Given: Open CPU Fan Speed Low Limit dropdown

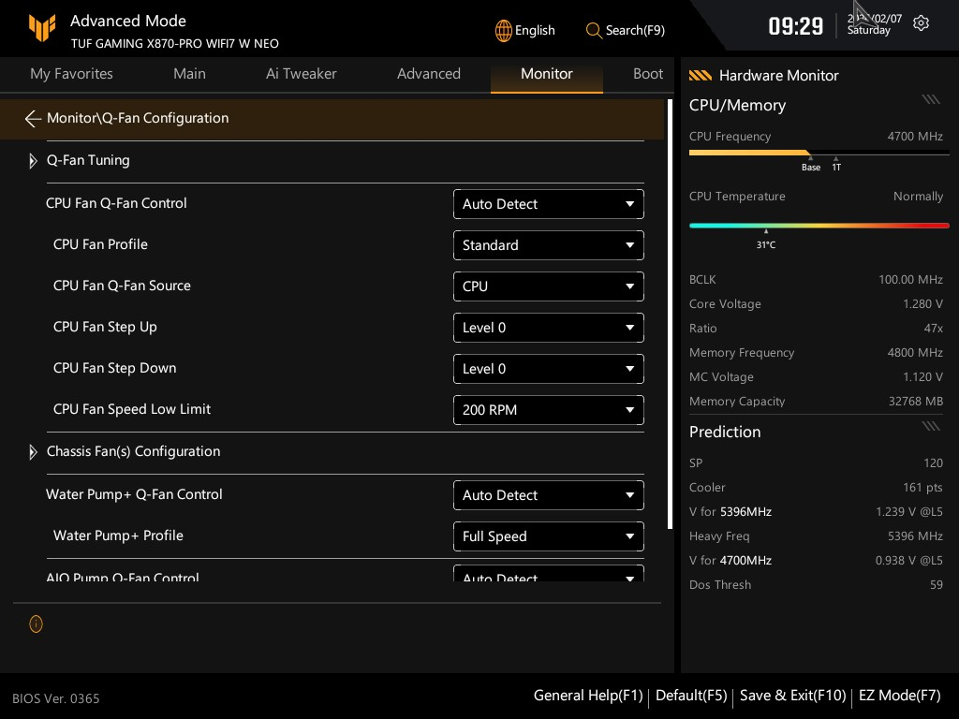Looking at the screenshot, I should click(x=548, y=410).
